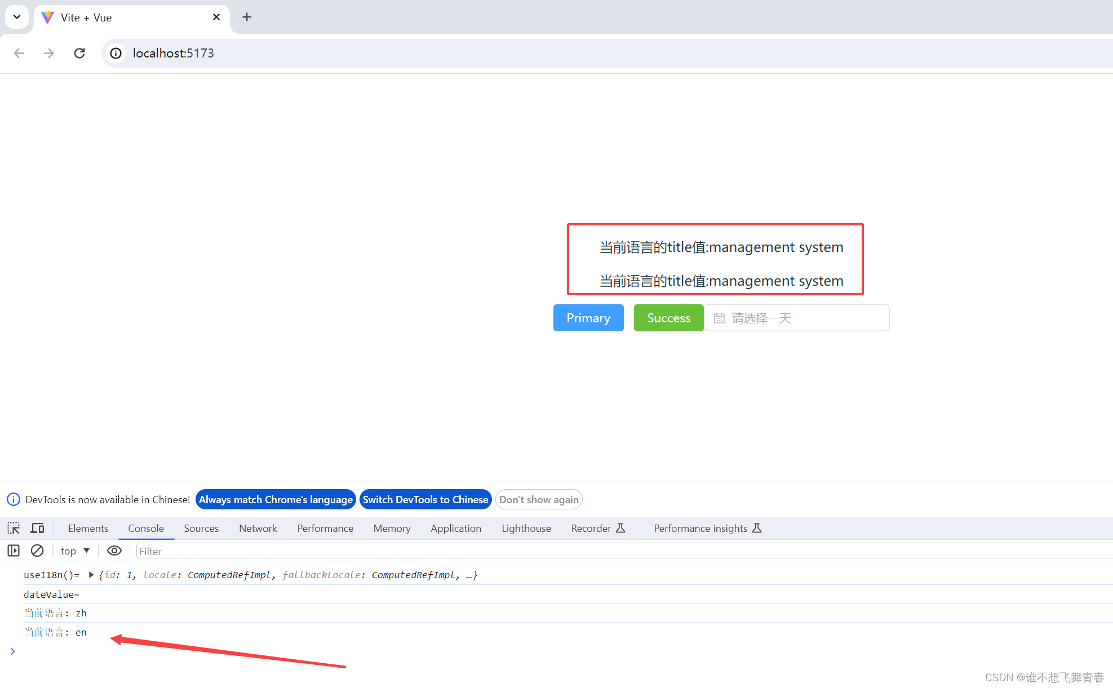Click the Elements tab in DevTools
The image size is (1113, 688).
point(87,527)
